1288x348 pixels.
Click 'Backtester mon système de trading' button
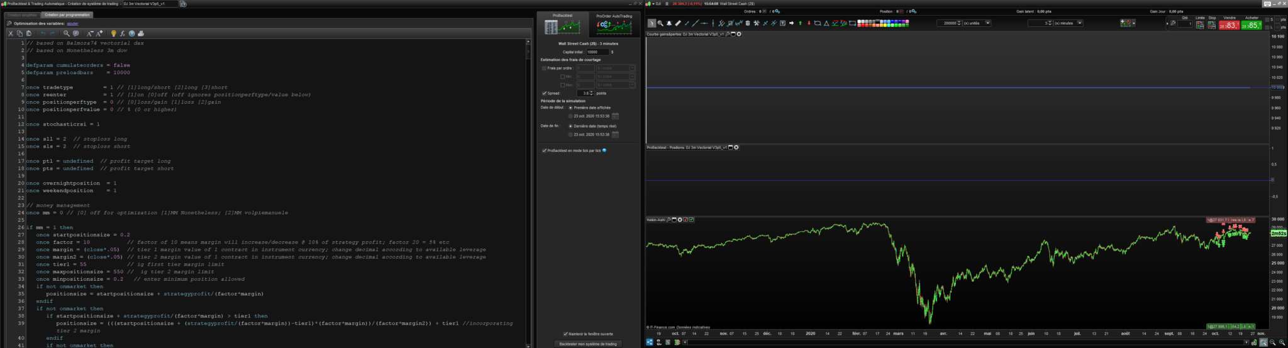click(588, 344)
